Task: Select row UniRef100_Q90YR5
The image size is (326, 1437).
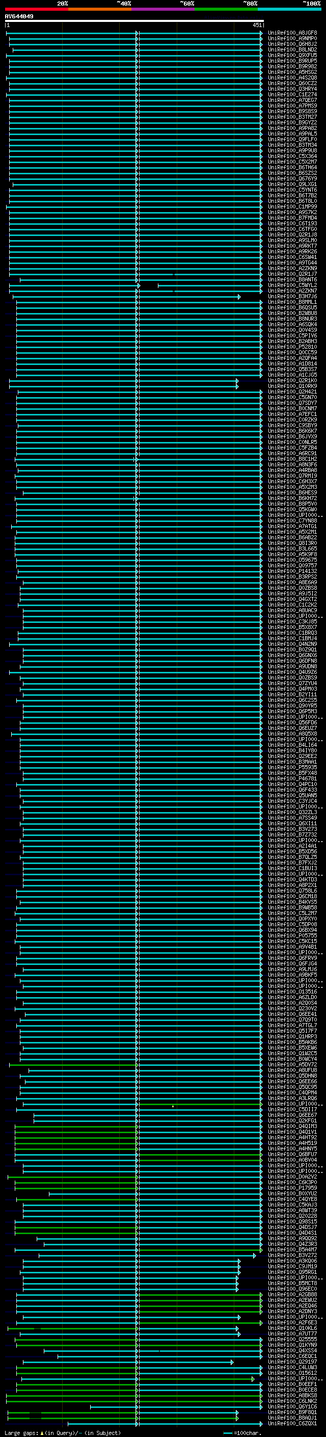Action: click(292, 706)
